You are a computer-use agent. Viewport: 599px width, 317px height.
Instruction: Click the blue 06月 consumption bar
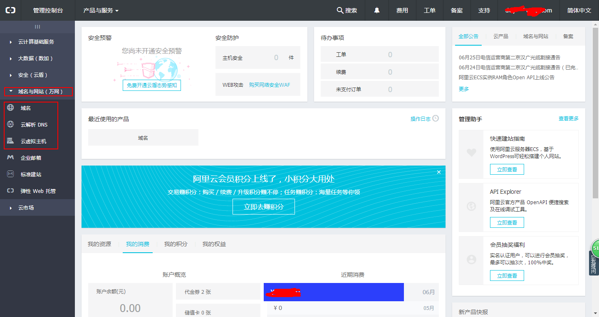tap(334, 292)
